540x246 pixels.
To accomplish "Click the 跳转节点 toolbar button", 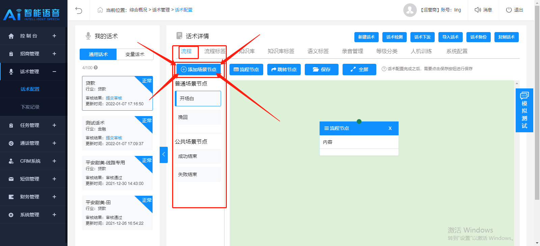I will [284, 70].
